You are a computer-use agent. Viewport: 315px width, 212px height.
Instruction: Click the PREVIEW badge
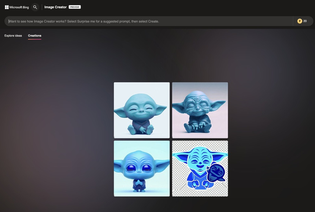point(75,7)
